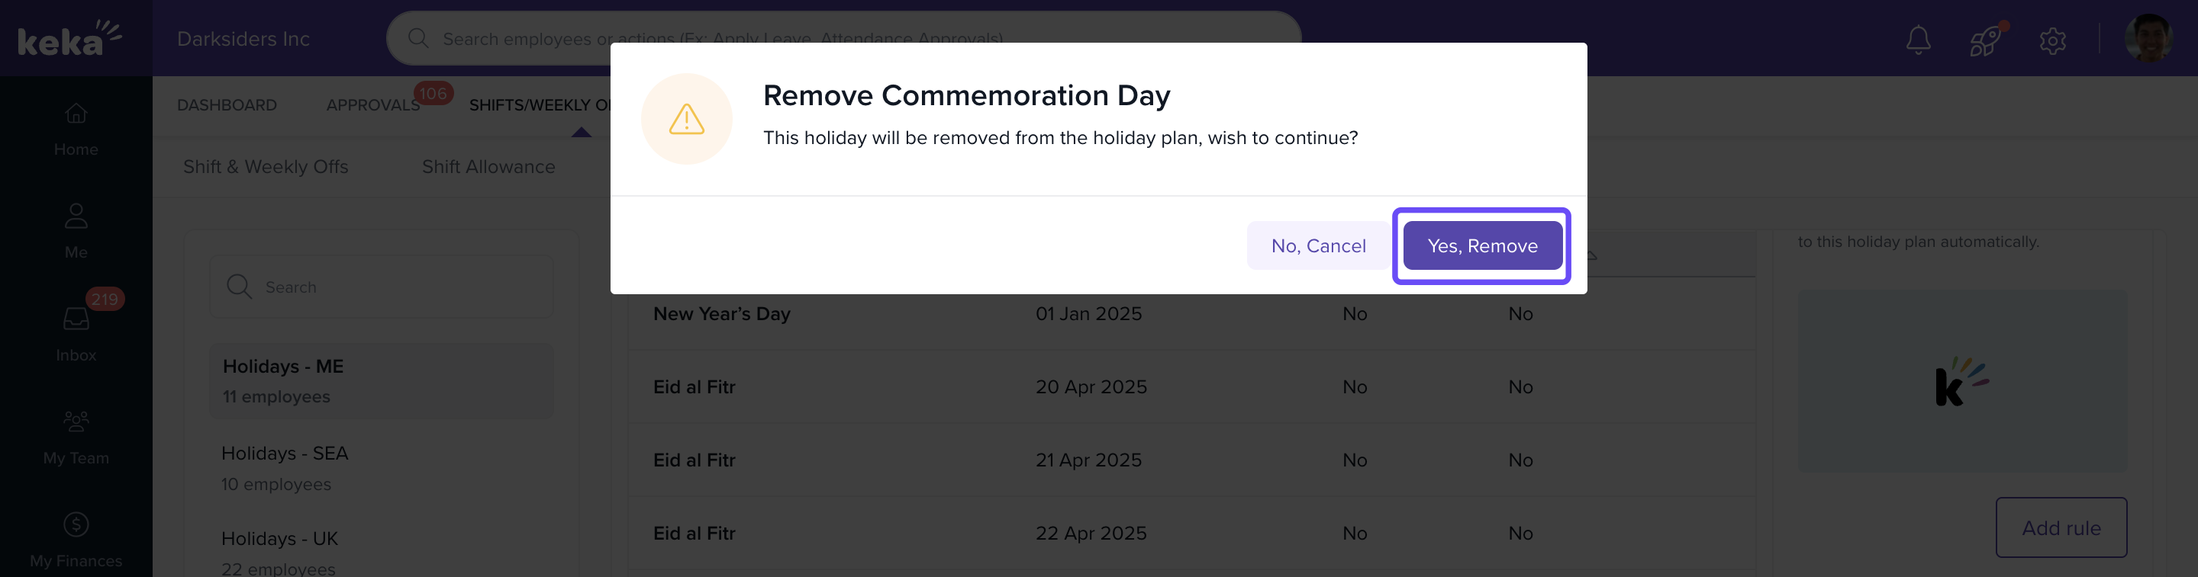Viewport: 2198px width, 577px height.
Task: Switch to the Dashboard tab
Action: point(227,105)
